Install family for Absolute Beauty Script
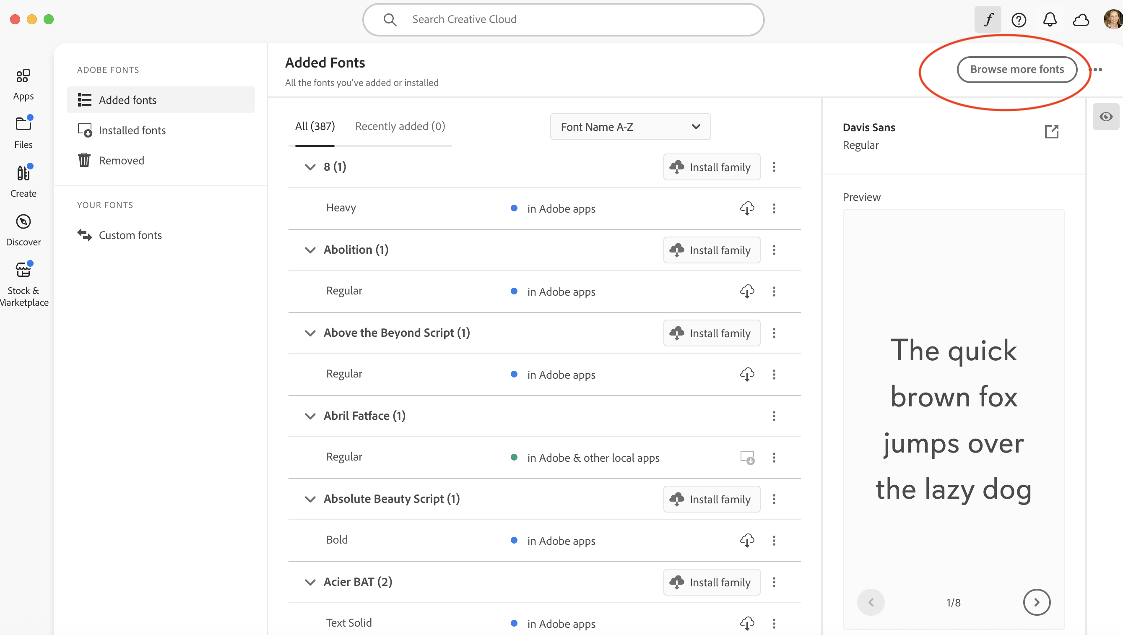1123x635 pixels. point(712,500)
